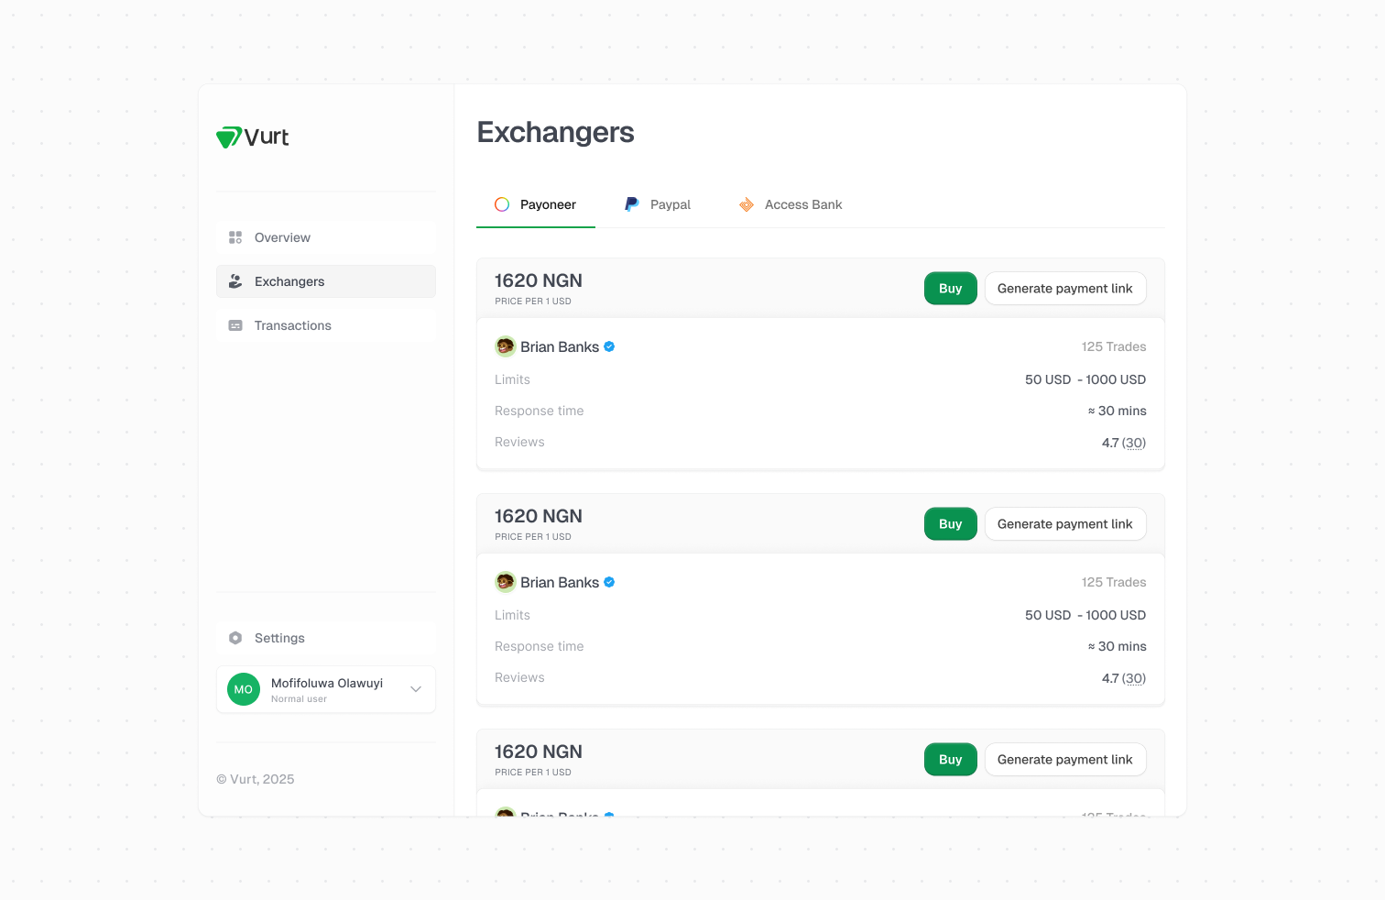This screenshot has width=1385, height=900.
Task: Switch to the Payoneer tab
Action: (x=536, y=204)
